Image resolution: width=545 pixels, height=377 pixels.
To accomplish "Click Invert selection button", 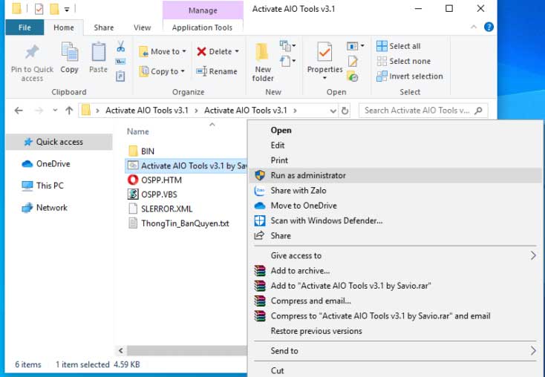I will tap(410, 76).
